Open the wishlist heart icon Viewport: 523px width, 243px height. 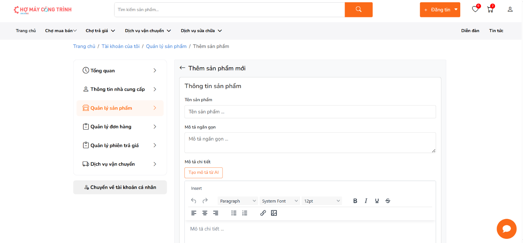tap(475, 9)
